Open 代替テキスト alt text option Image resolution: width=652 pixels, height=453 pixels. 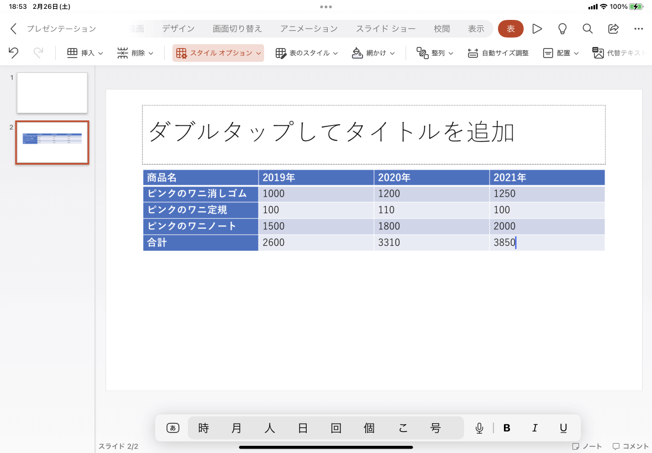coord(619,53)
